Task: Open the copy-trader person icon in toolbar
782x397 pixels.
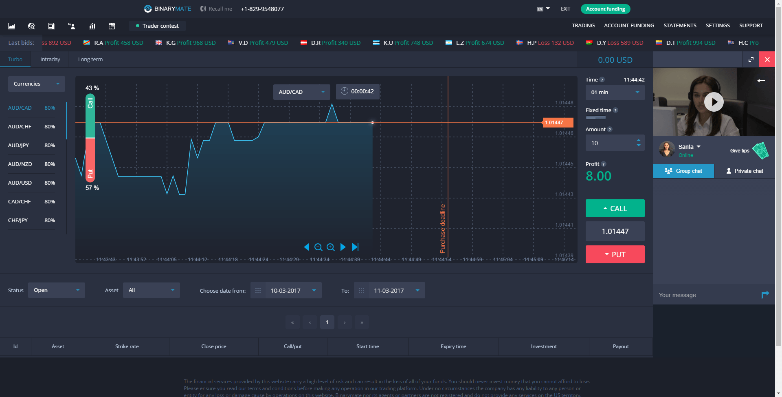Action: [72, 26]
